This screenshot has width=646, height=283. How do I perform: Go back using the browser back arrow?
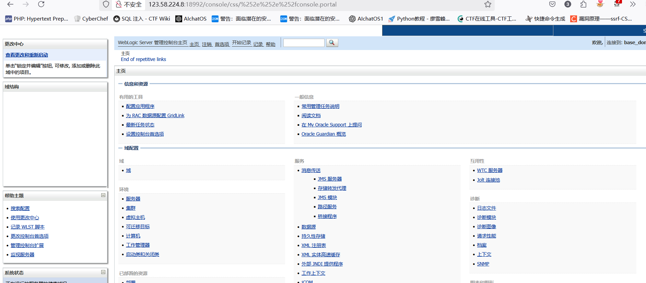(x=10, y=4)
